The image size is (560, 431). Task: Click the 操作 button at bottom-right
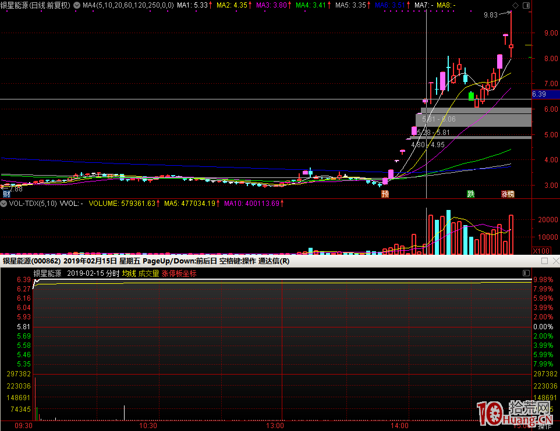(545, 426)
